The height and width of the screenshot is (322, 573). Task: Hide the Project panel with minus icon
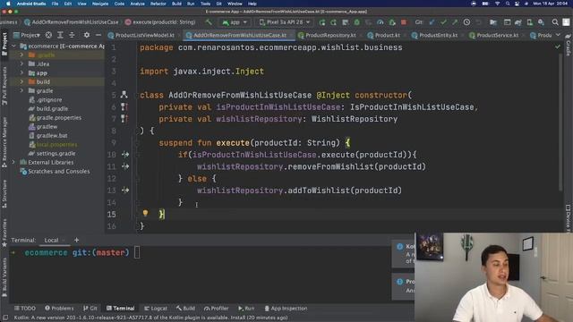click(98, 35)
